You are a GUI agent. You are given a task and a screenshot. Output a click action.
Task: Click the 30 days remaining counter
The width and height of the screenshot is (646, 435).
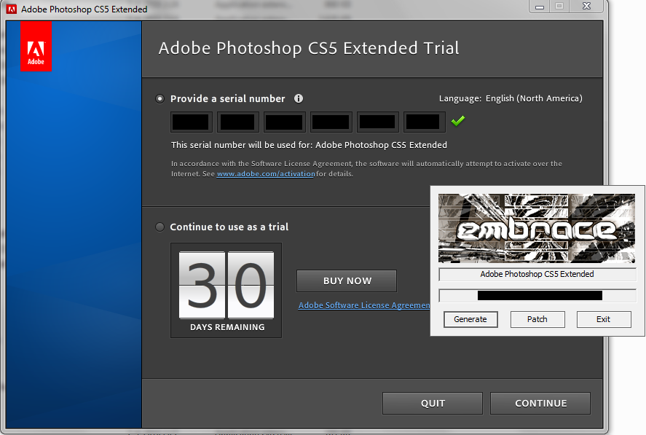click(x=227, y=290)
